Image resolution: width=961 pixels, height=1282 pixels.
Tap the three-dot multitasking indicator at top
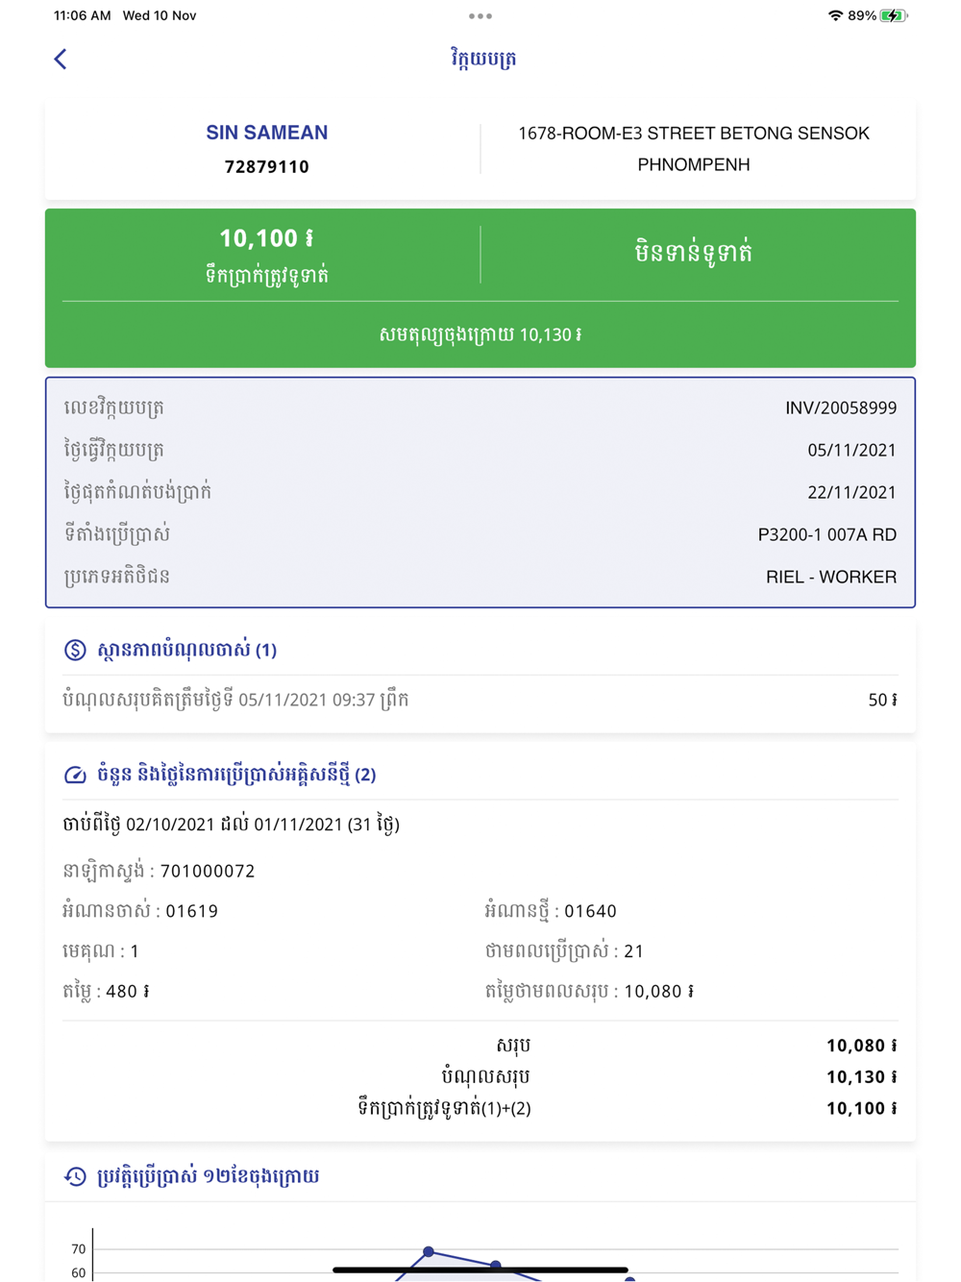tap(480, 16)
